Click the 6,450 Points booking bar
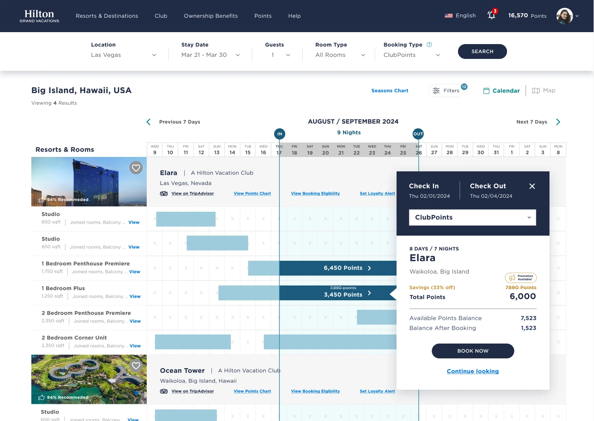Image resolution: width=594 pixels, height=421 pixels. click(338, 268)
